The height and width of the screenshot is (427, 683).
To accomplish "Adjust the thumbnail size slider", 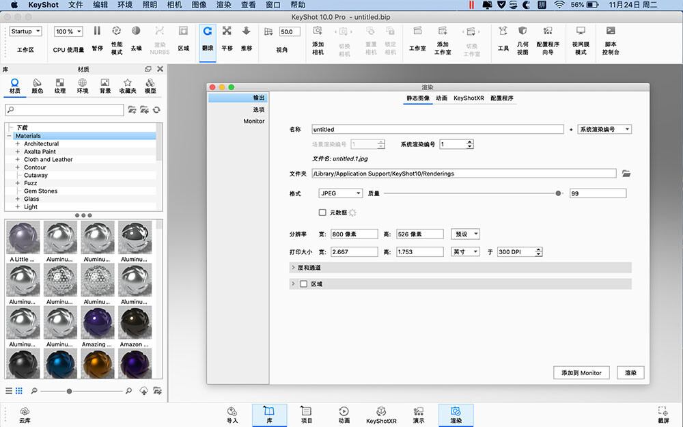I will (x=69, y=391).
